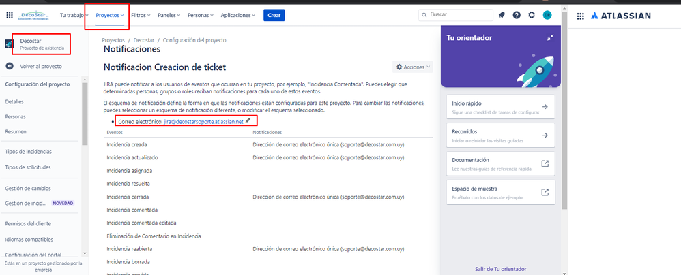
Task: Click the Configuración del proyecto sidebar heading
Action: pos(38,84)
